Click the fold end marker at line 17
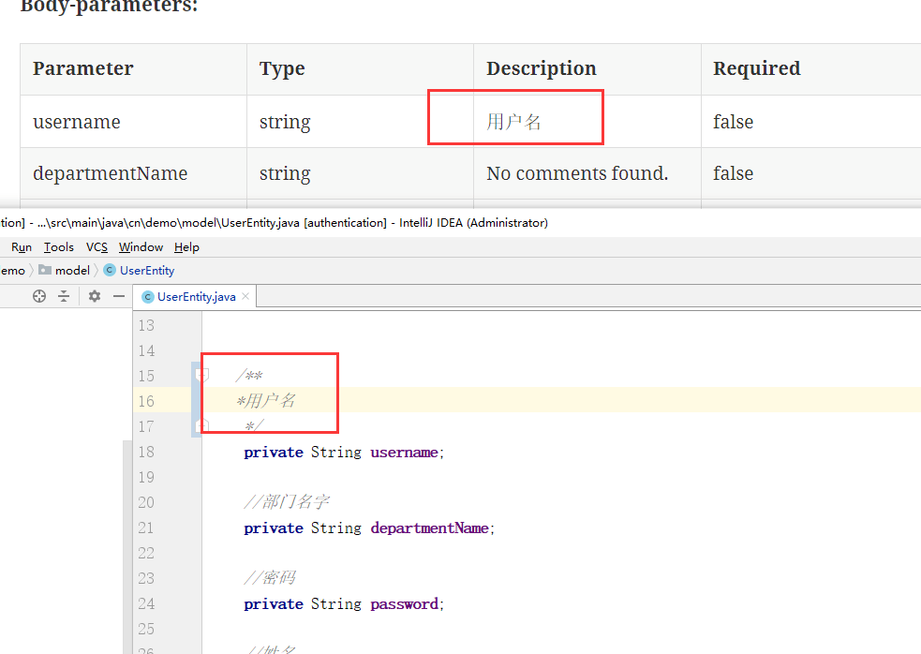 tap(201, 426)
